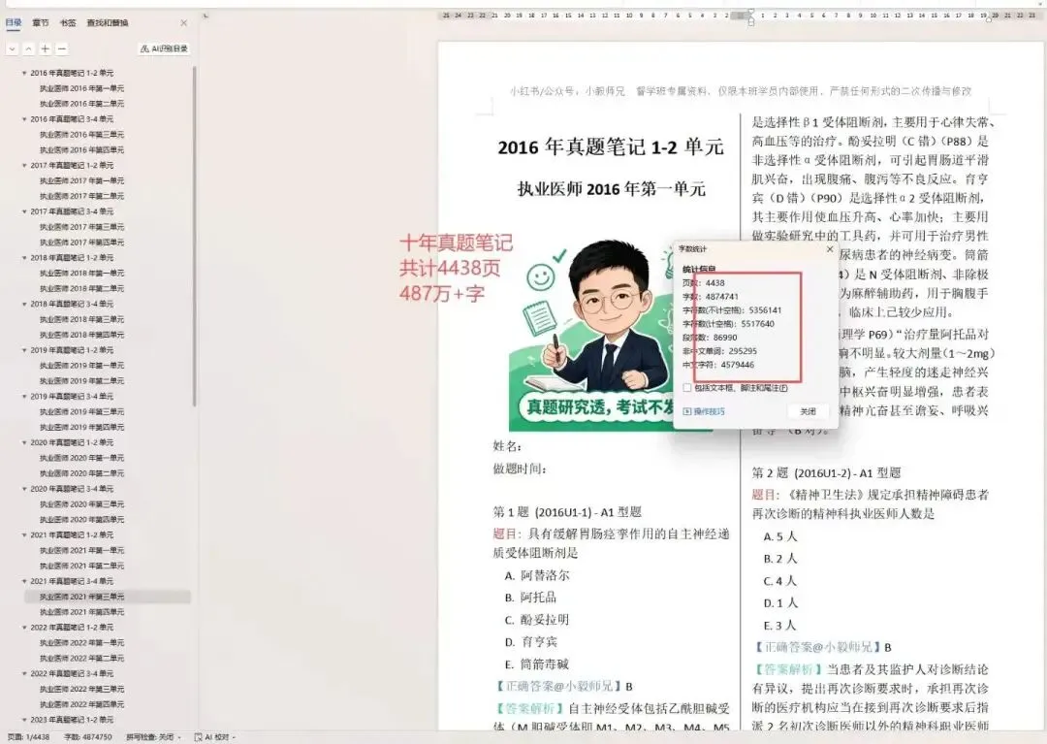Image resolution: width=1047 pixels, height=744 pixels.
Task: Click the page header text starting 小红书/公众号
Action: pyautogui.click(x=740, y=91)
